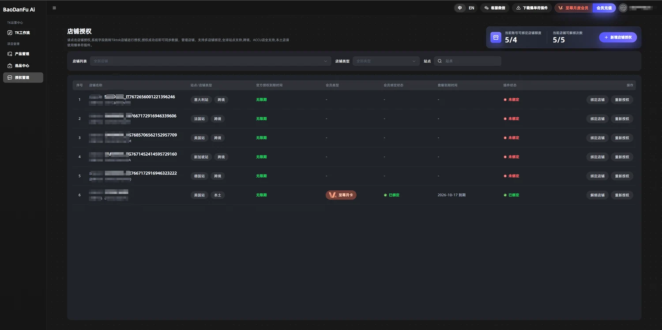Switch language to EN

471,8
